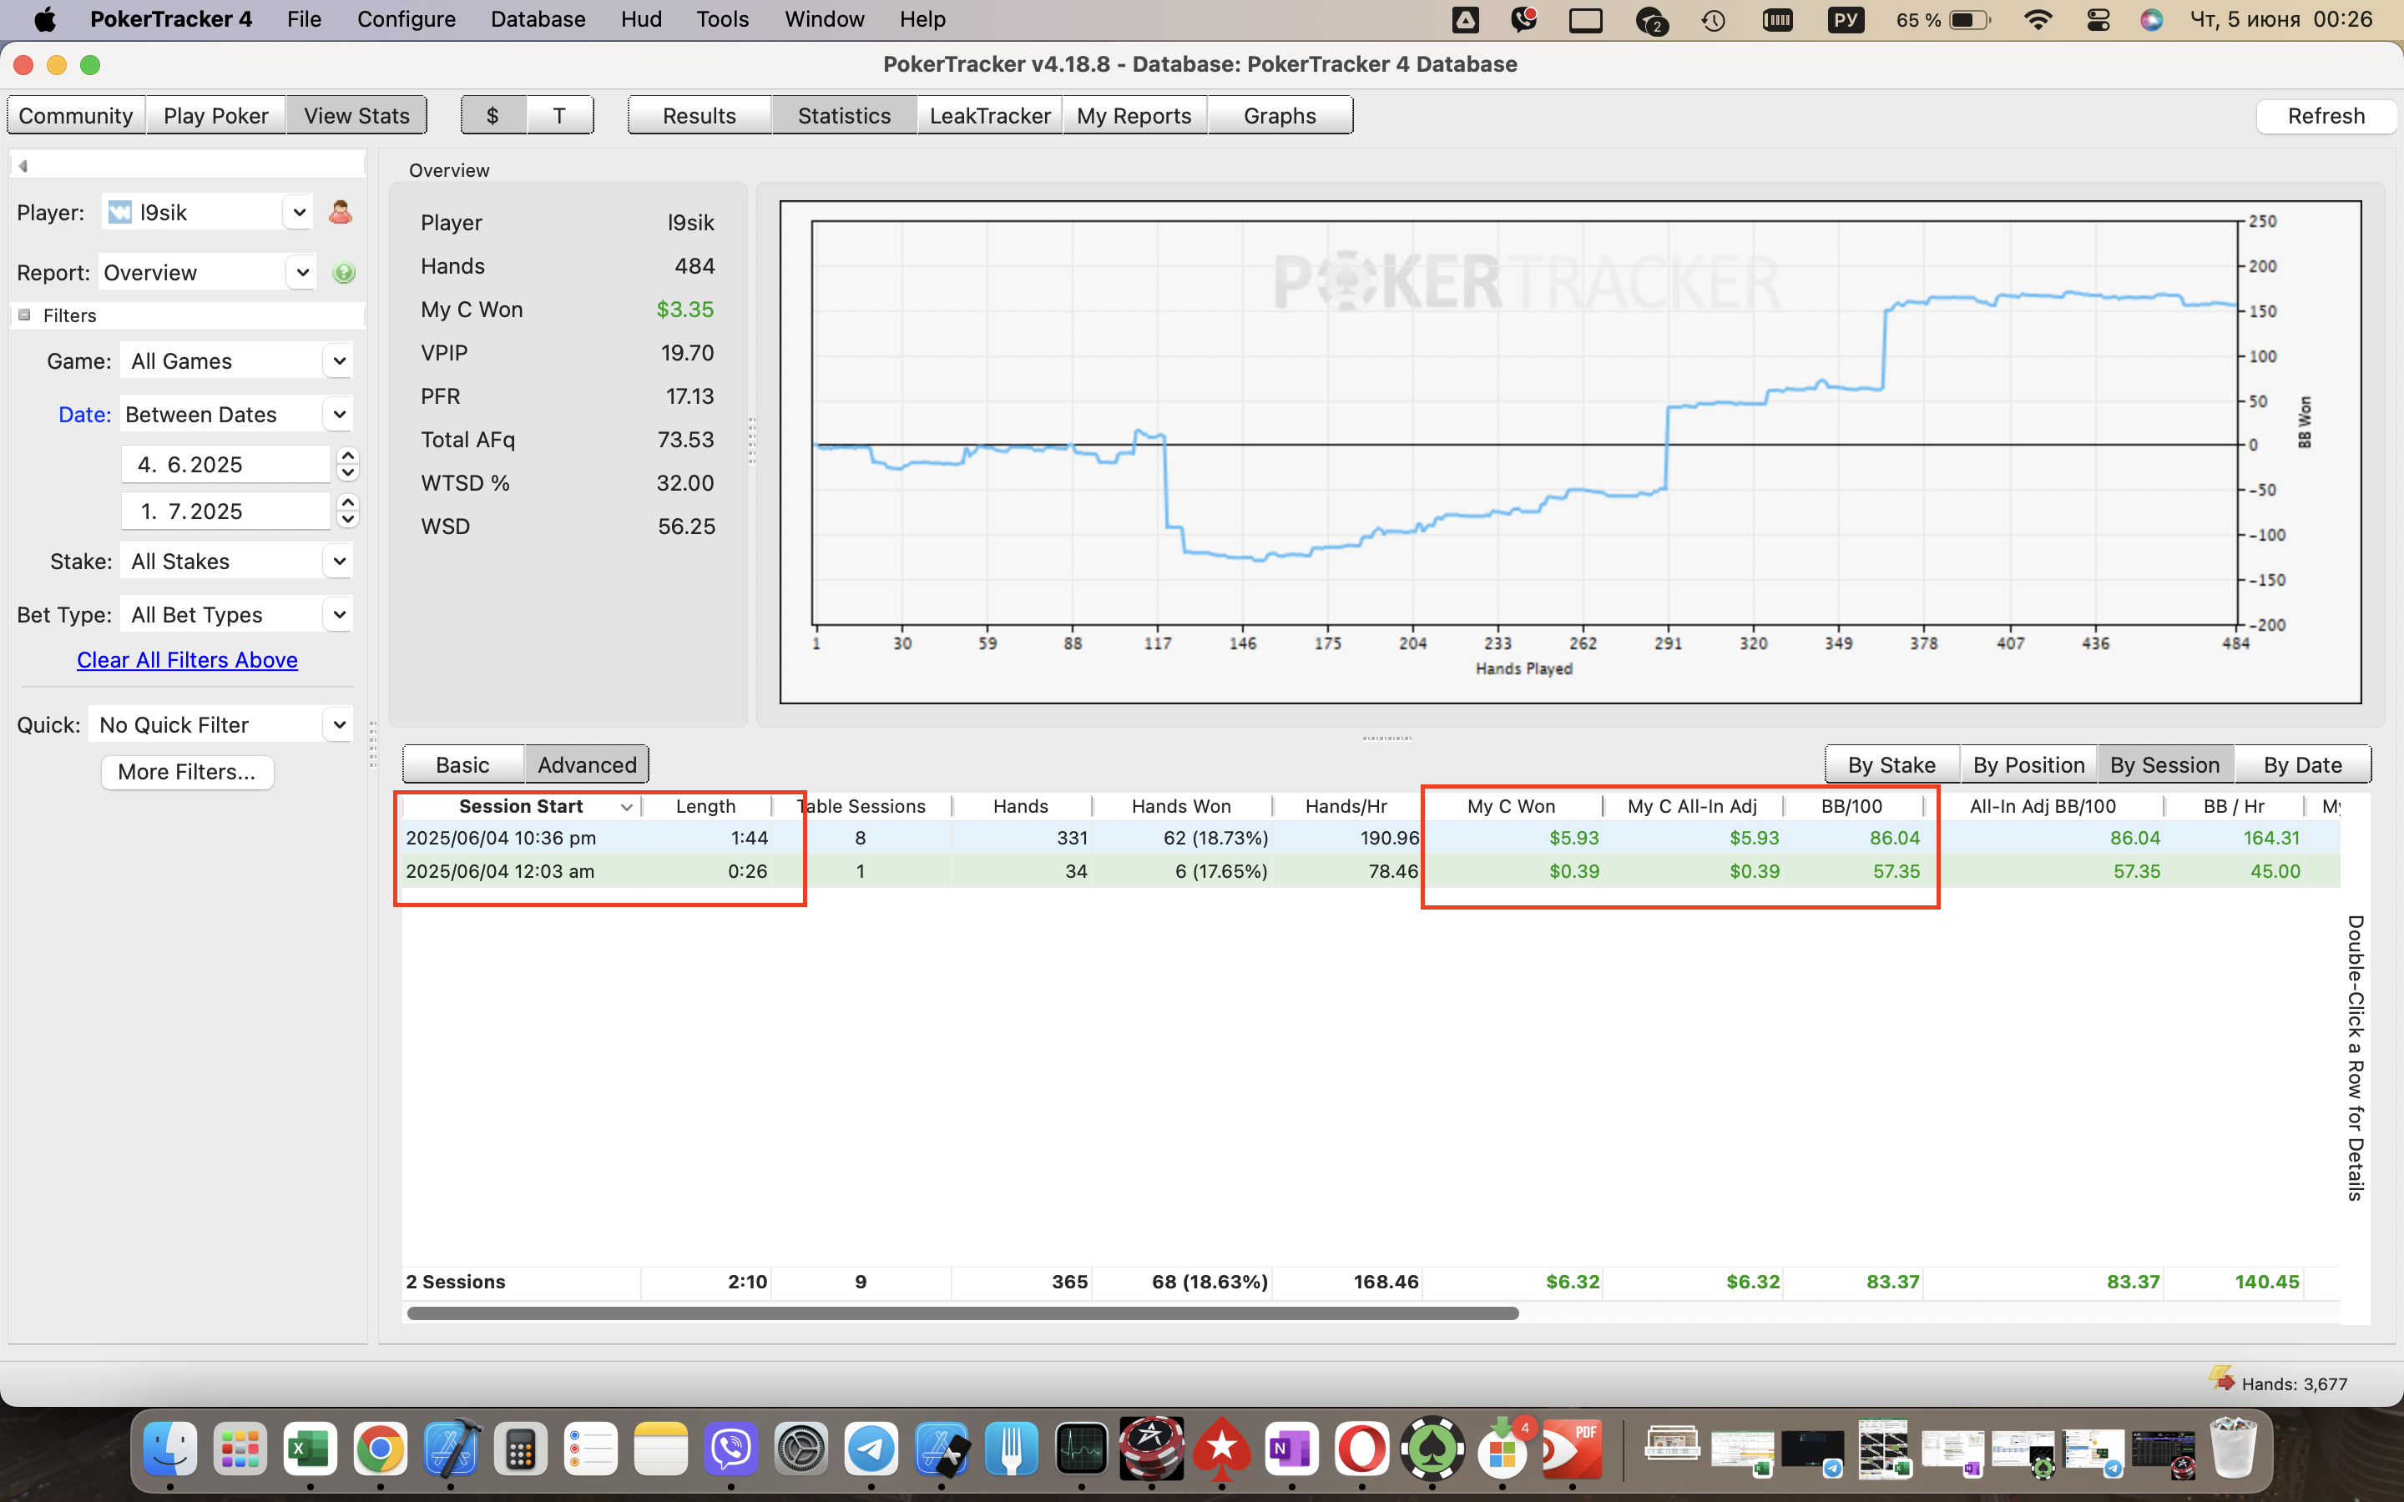Open Finder from the dock
2404x1502 pixels.
tap(170, 1450)
